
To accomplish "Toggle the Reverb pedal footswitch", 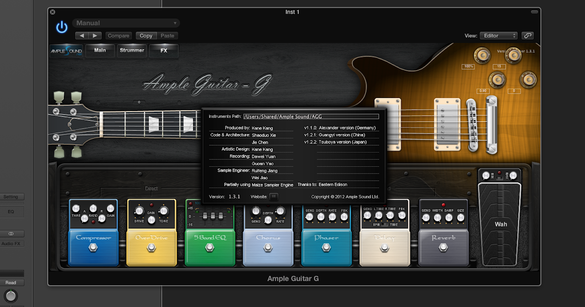I will (x=443, y=248).
